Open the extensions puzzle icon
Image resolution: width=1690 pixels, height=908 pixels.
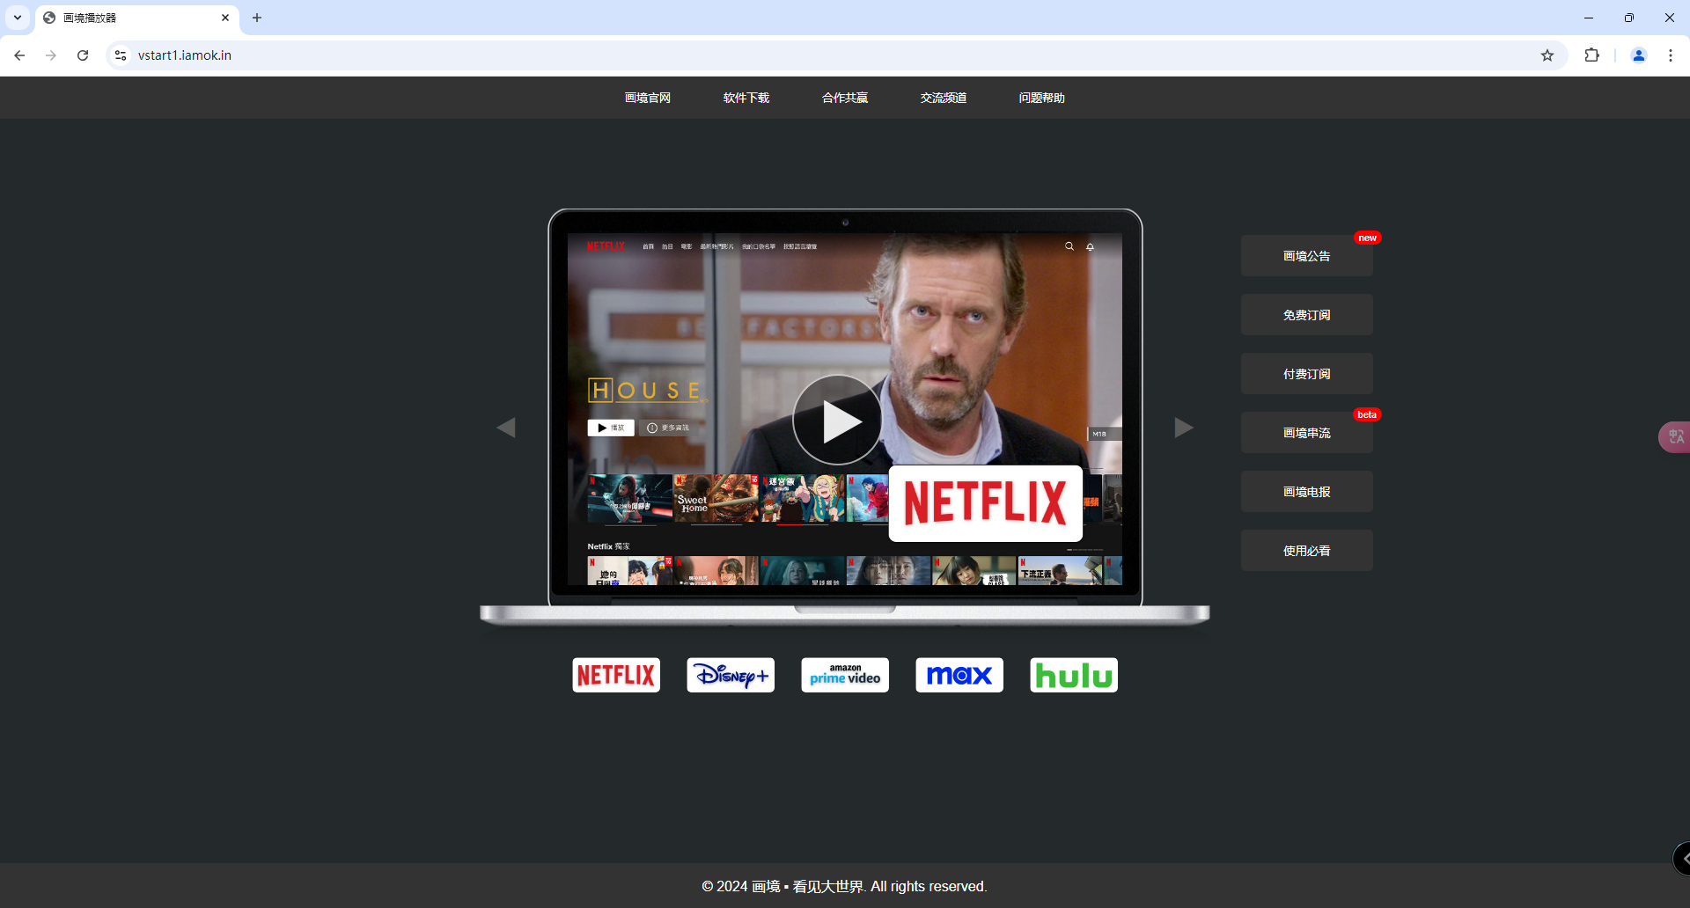pos(1591,55)
